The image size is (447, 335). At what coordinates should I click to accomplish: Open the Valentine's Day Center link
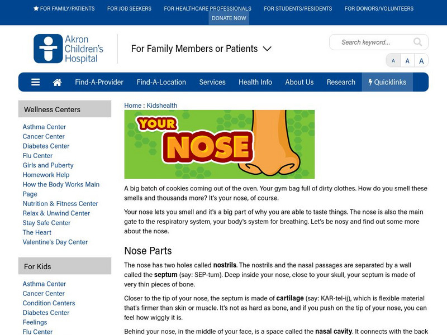click(55, 242)
